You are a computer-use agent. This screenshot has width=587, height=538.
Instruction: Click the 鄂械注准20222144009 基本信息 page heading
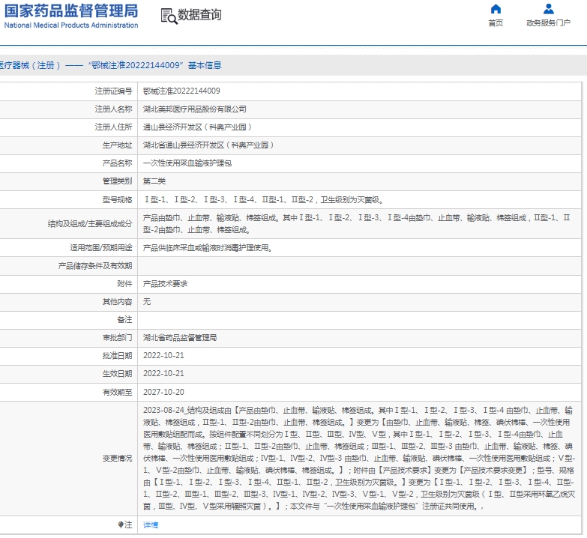coord(110,65)
